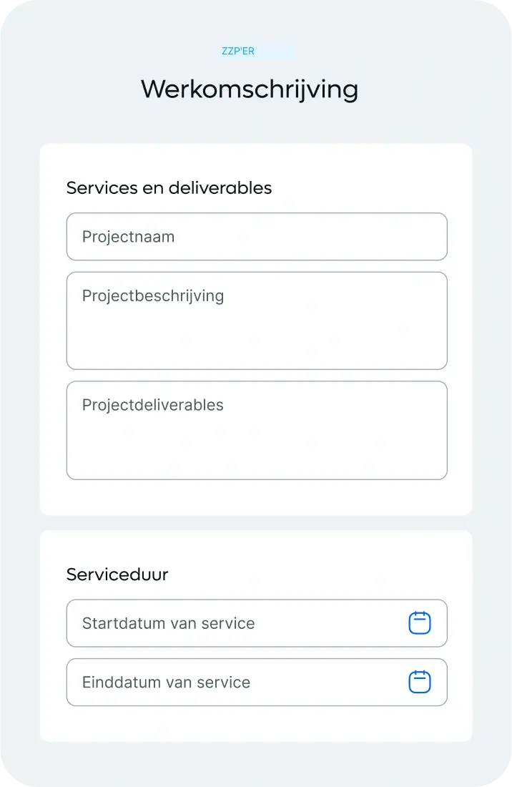Click the Serviceduur section heading
The width and height of the screenshot is (512, 787).
(x=117, y=575)
